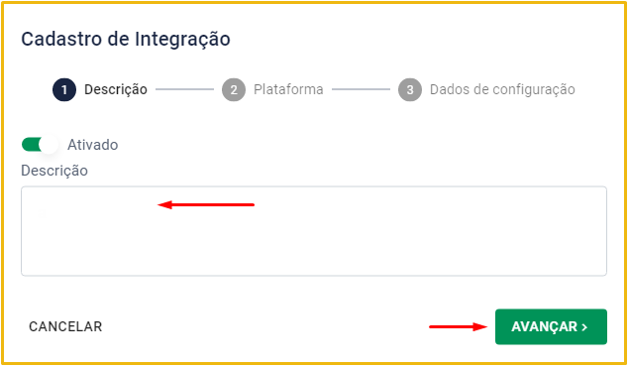Viewport: 629px width, 367px height.
Task: Click the step 3 numbered circle
Action: tap(409, 89)
